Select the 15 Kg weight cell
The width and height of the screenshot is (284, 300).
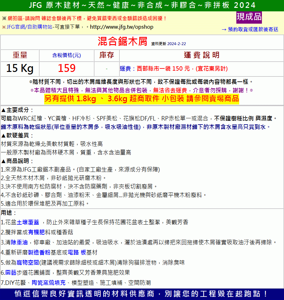[x=20, y=68]
